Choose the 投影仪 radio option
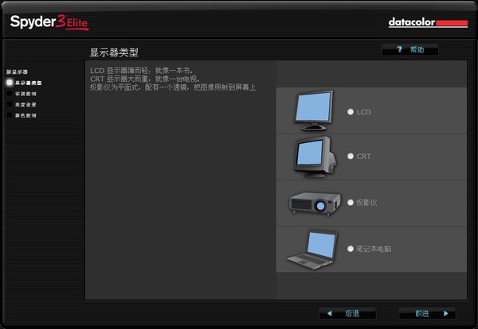This screenshot has height=329, width=478. [x=351, y=203]
